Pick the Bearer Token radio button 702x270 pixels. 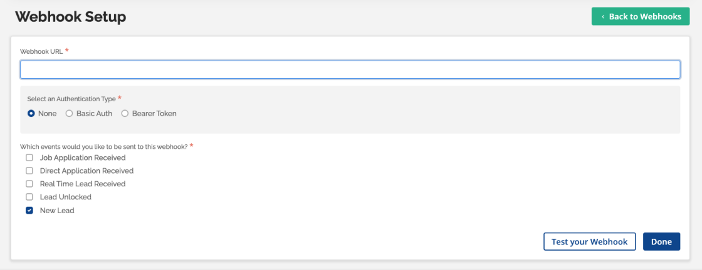pos(125,114)
